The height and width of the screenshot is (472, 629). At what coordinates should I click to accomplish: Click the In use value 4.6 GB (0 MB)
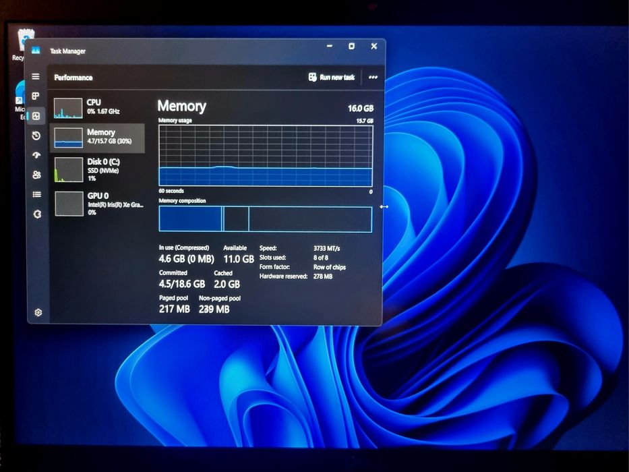pyautogui.click(x=187, y=259)
